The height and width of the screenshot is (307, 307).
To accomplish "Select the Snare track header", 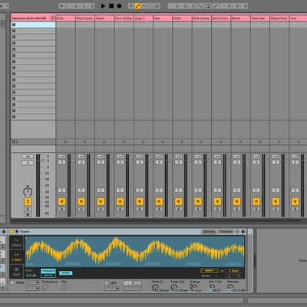I will (104, 18).
